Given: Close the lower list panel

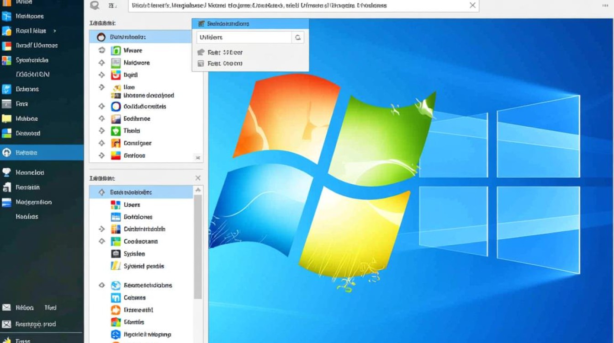Looking at the screenshot, I should (198, 178).
